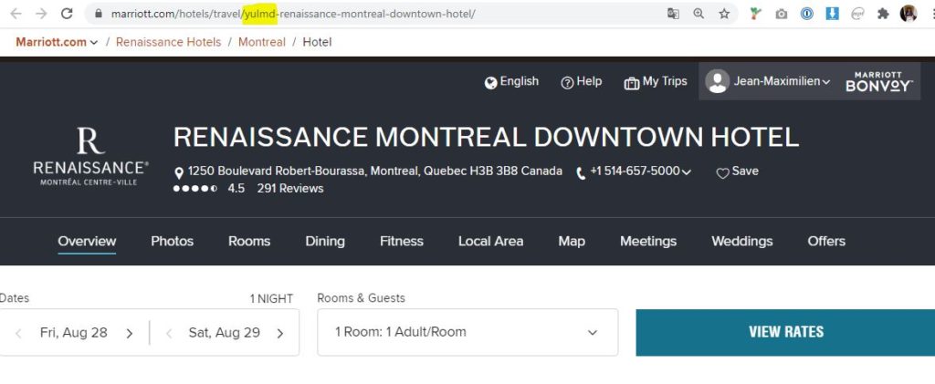The width and height of the screenshot is (935, 384).
Task: Click the blue download arrow extension icon
Action: (x=832, y=14)
